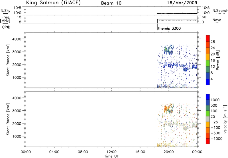Click the "themis 3300" control program label
Viewport: 228px width, 158px height.
coord(169,28)
